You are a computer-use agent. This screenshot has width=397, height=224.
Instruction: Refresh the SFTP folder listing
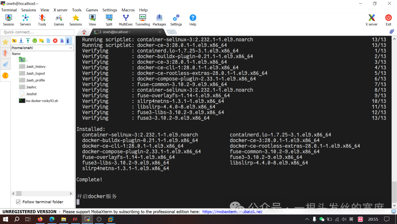[35, 41]
